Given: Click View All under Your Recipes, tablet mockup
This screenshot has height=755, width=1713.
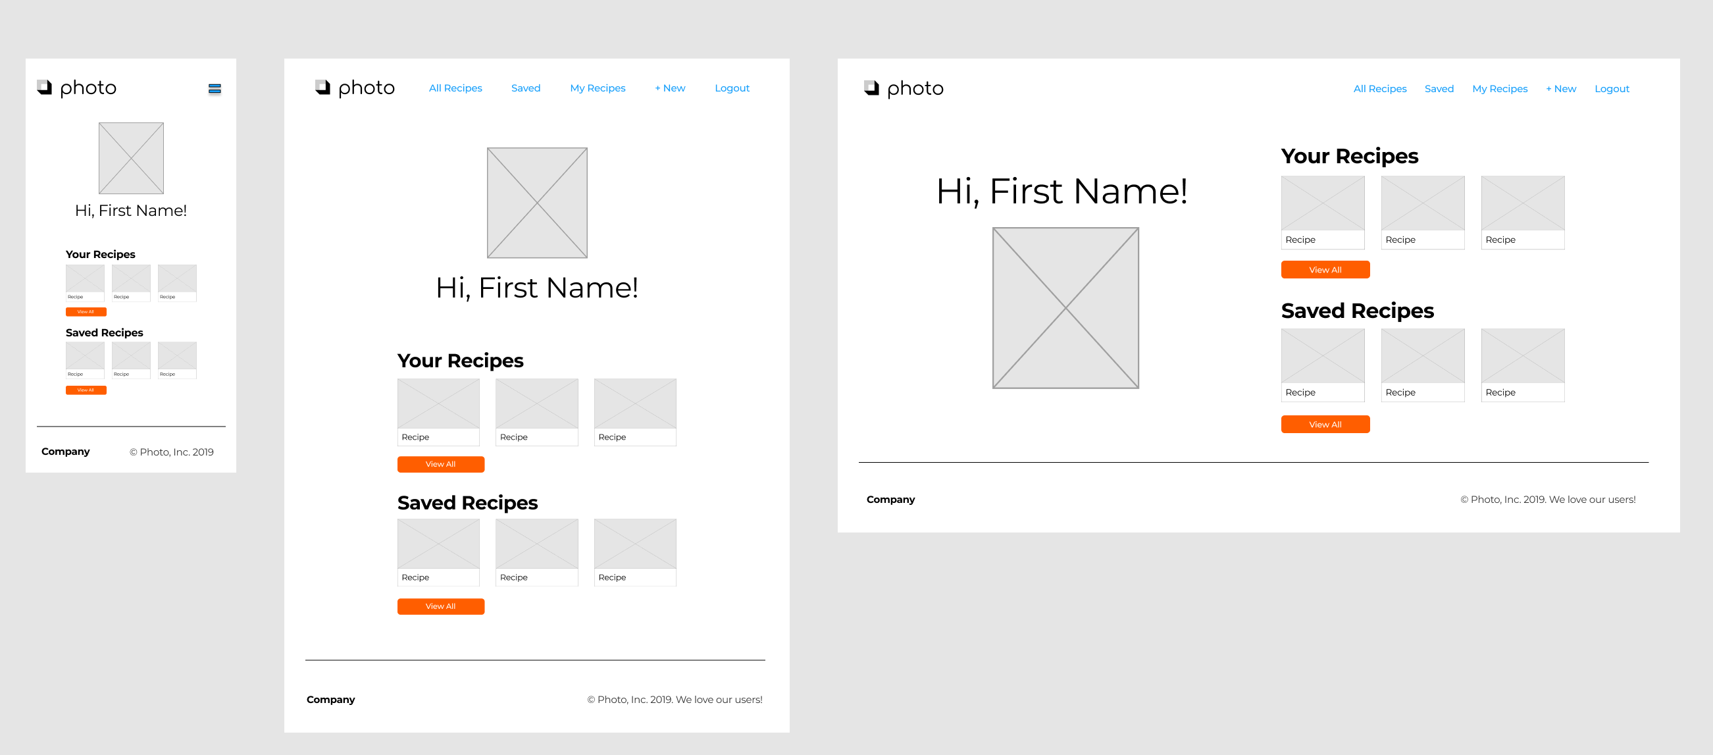Looking at the screenshot, I should coord(441,464).
